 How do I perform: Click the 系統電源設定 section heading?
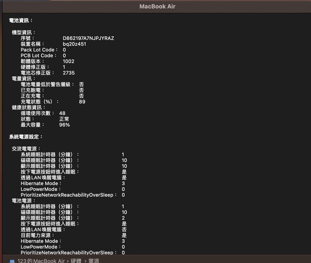pyautogui.click(x=26, y=137)
